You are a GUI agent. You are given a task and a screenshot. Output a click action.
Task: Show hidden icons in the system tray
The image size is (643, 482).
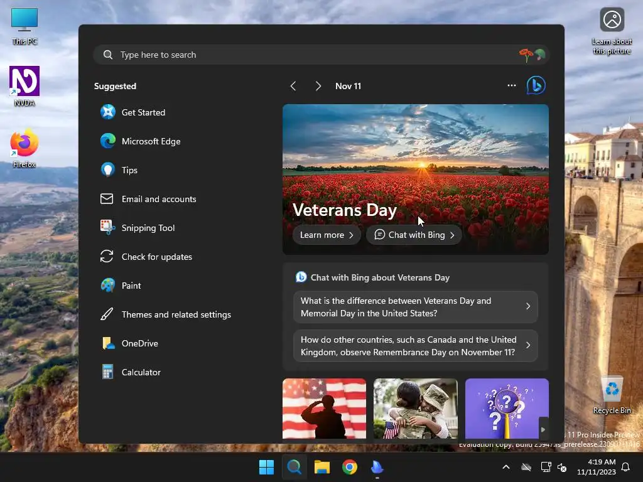(x=506, y=467)
